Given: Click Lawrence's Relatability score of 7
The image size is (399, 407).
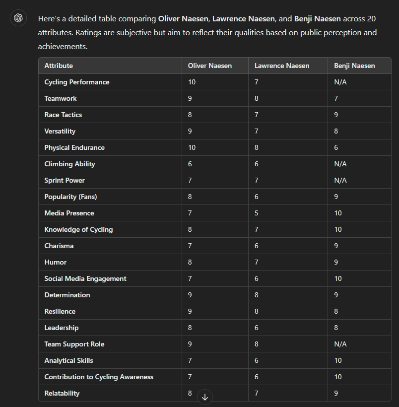Looking at the screenshot, I should pos(256,393).
